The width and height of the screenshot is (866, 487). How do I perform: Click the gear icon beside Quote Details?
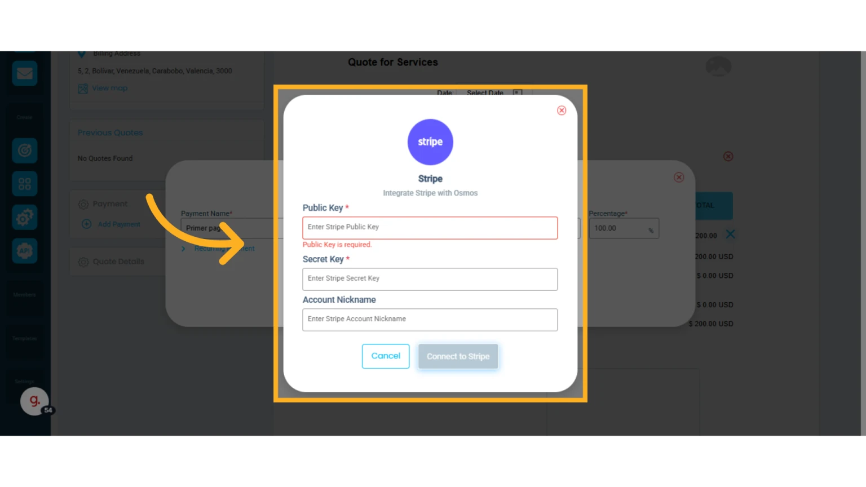point(83,262)
